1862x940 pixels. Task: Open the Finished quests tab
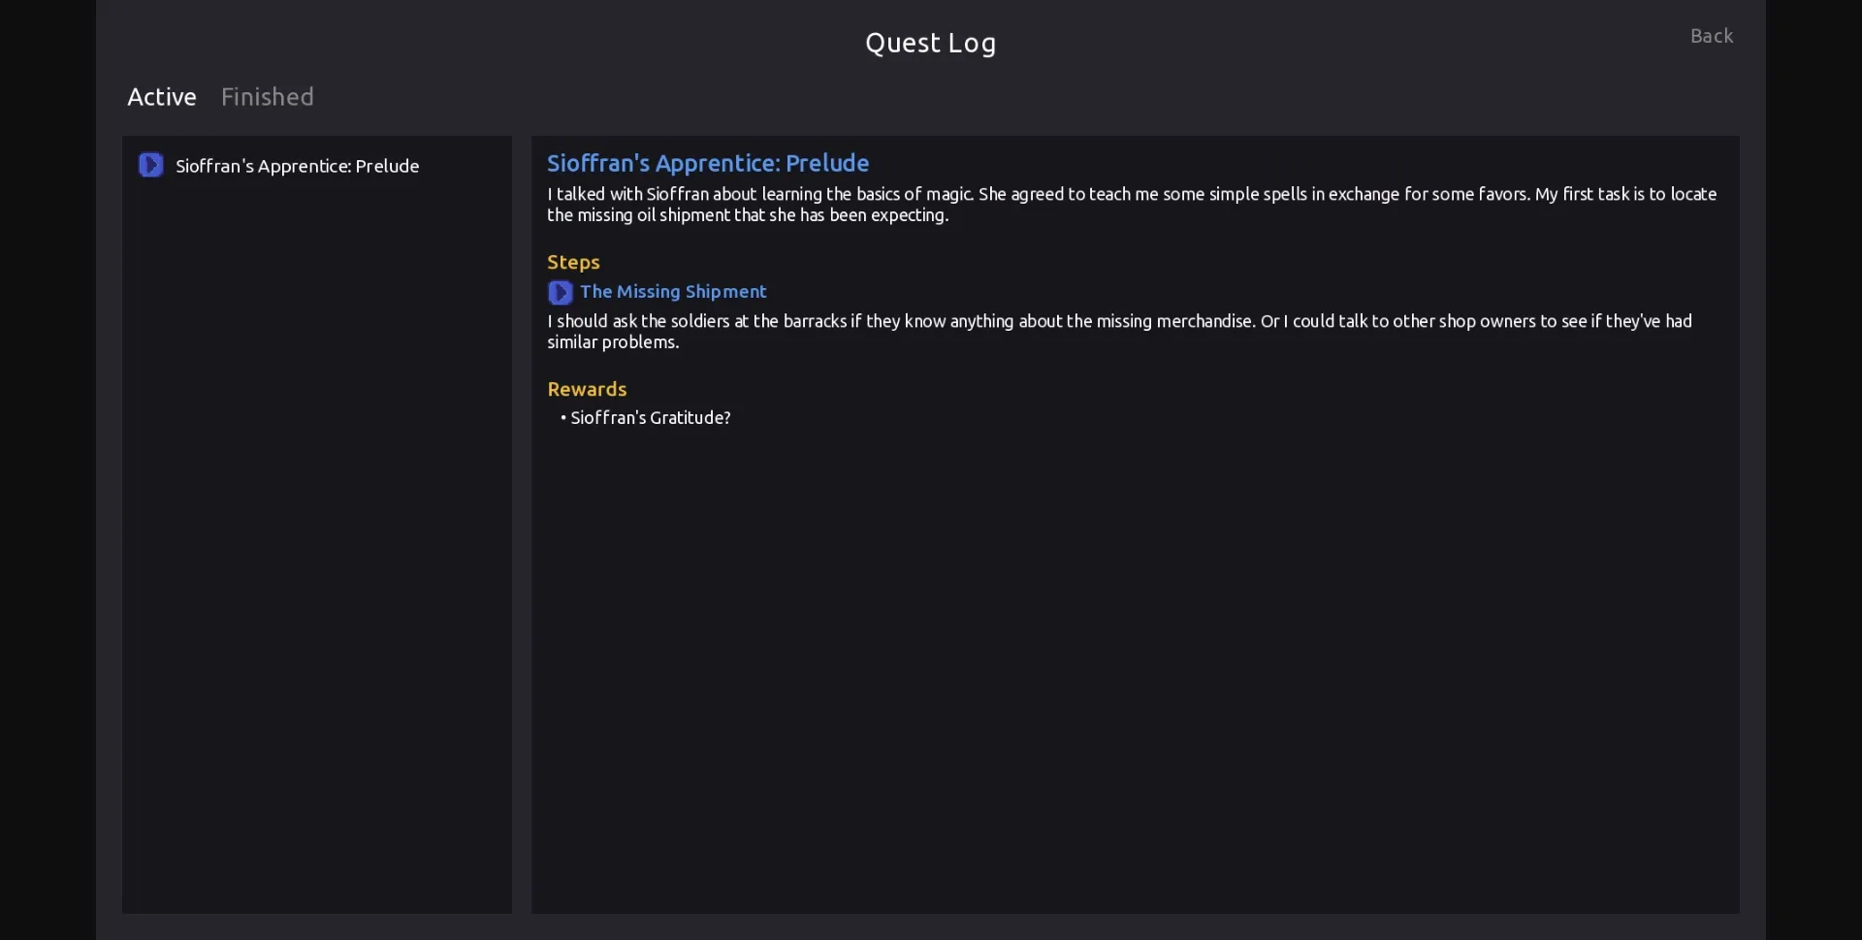267,97
